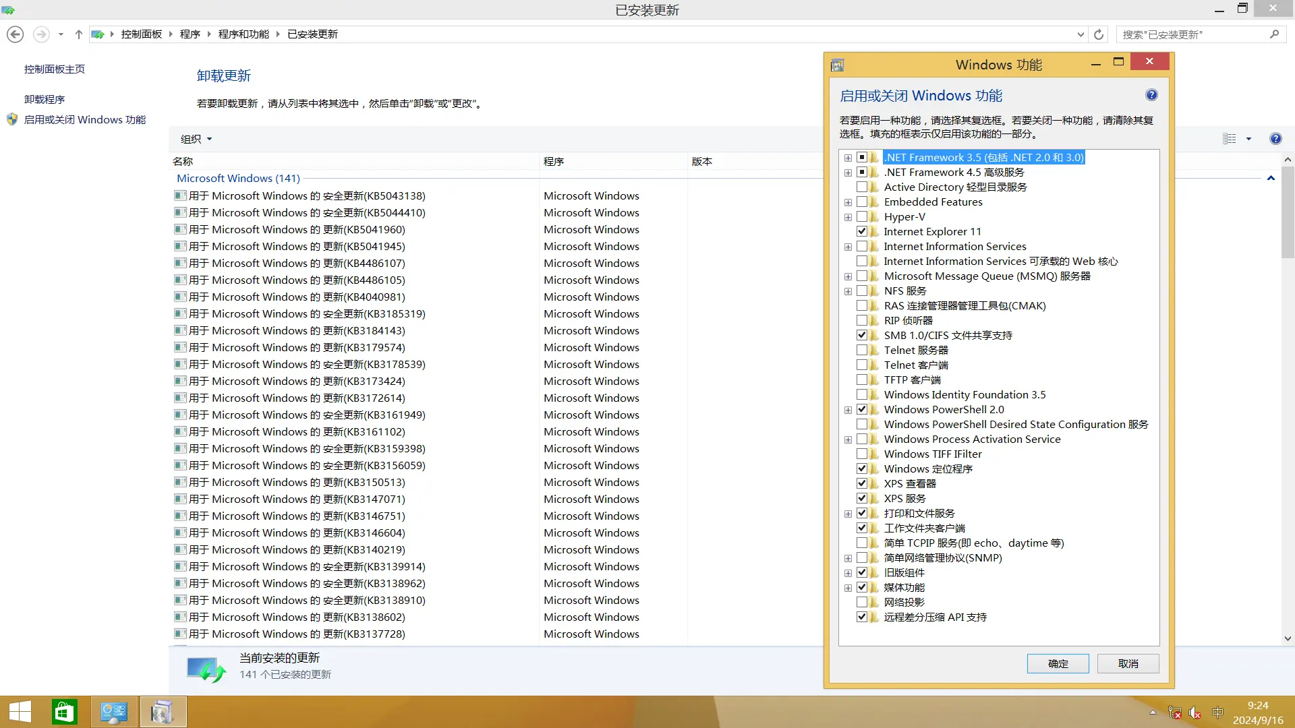This screenshot has height=728, width=1295.
Task: Click 确定 in Windows Features dialog
Action: tap(1058, 663)
